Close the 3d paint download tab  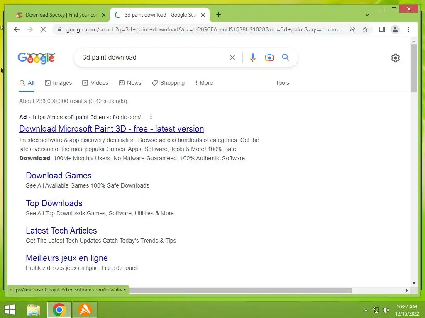tap(203, 15)
